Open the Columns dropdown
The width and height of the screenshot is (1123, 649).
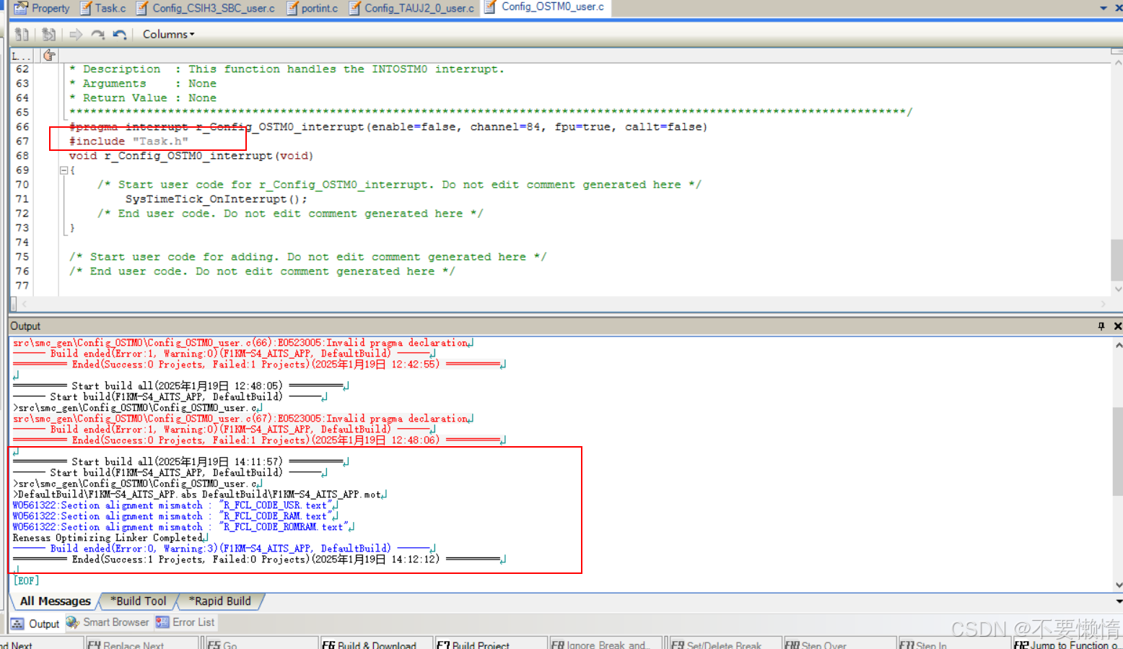tap(168, 34)
